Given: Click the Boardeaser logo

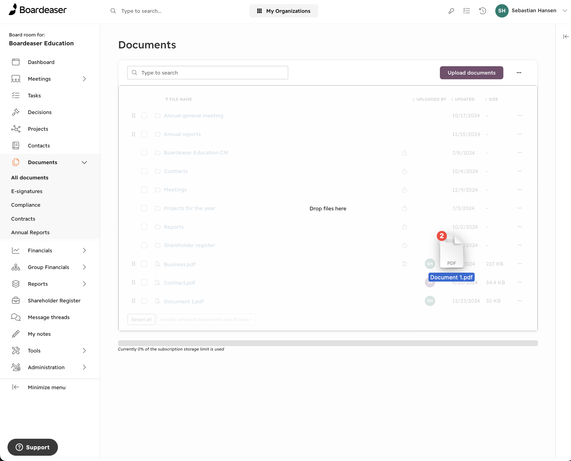Looking at the screenshot, I should click(x=38, y=10).
